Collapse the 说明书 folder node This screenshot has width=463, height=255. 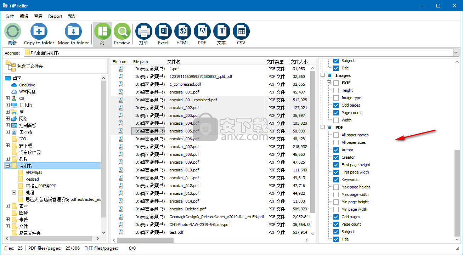click(x=7, y=166)
